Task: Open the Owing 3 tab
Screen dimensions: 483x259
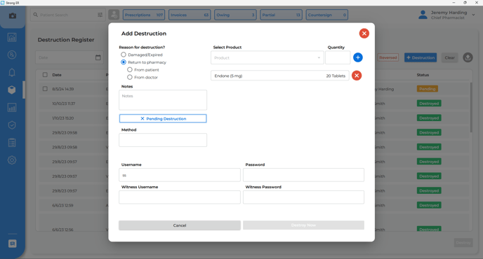Action: [235, 15]
